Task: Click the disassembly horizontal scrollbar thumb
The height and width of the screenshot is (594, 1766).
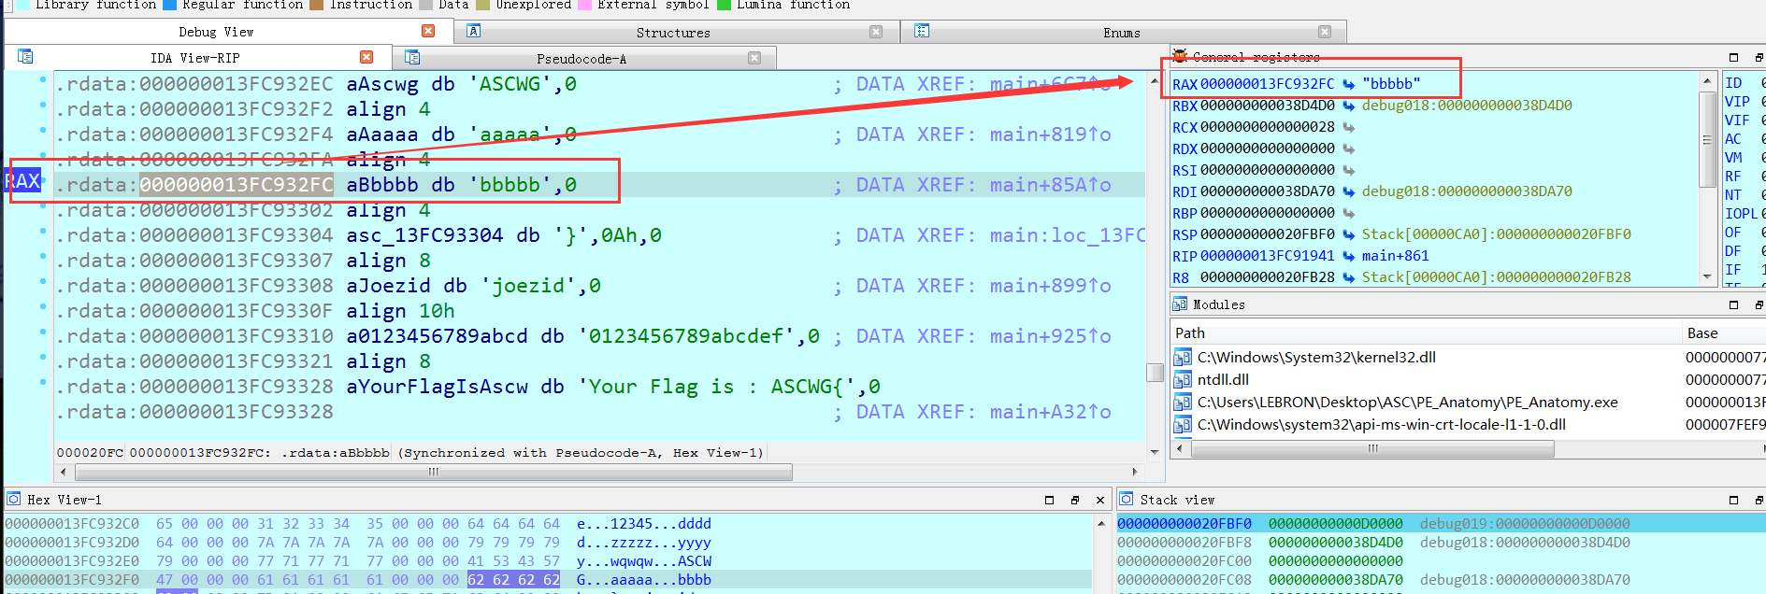Action: [x=432, y=472]
